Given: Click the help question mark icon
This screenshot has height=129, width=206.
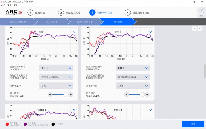Looking at the screenshot, I should [x=201, y=11].
